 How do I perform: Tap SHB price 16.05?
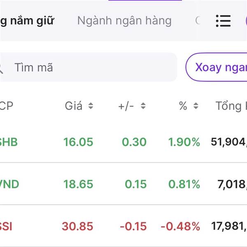78,142
